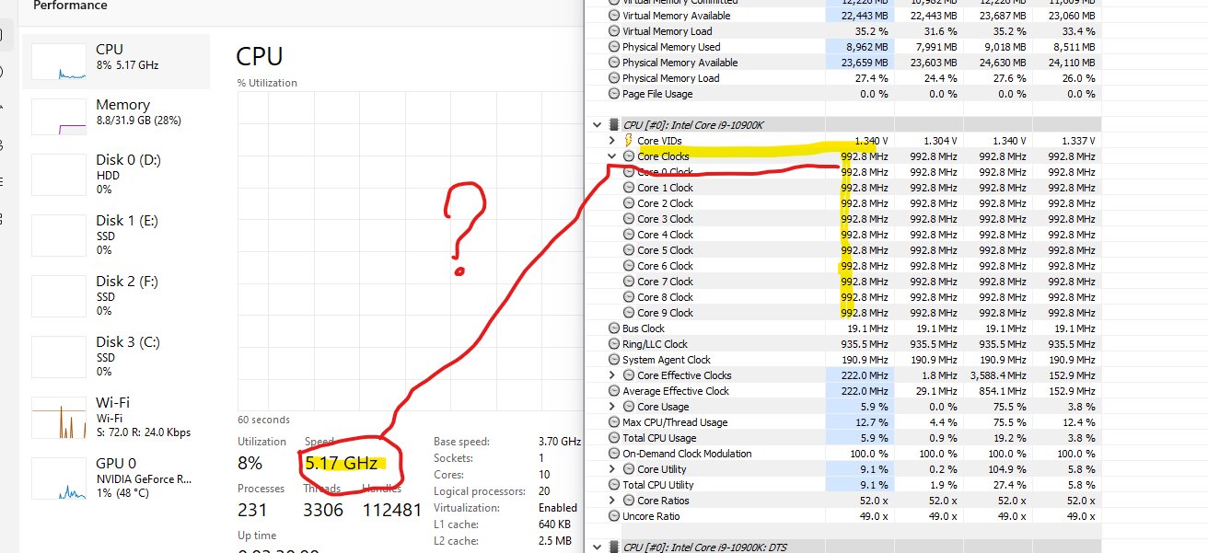Click the Base speed 3.70 GHz value
Viewport: 1208px width, 553px height.
pyautogui.click(x=560, y=442)
